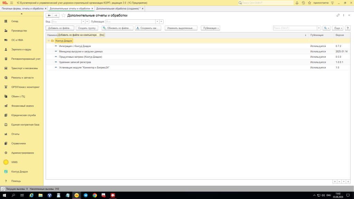The height and width of the screenshot is (199, 354).
Task: Open the form's three-dot menu
Action: point(344,15)
